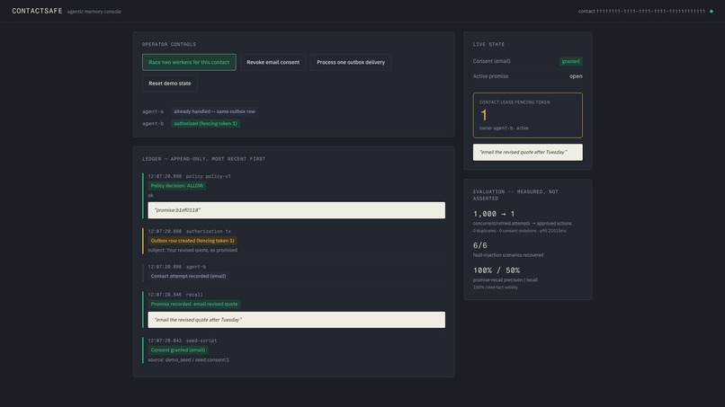This screenshot has width=725, height=407.
Task: Click Process one outbox delivery button
Action: pyautogui.click(x=351, y=62)
